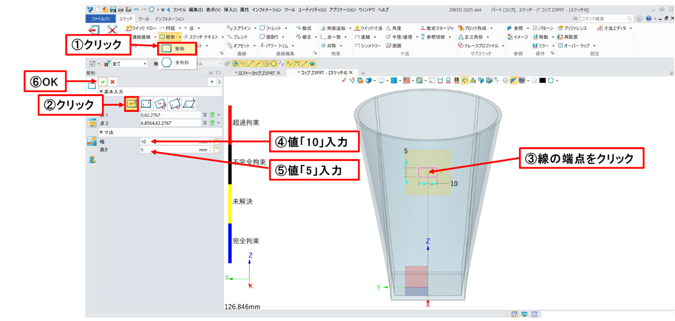
Task: Select the Equilateral Triangle (正三角形) tool
Action: (471, 37)
